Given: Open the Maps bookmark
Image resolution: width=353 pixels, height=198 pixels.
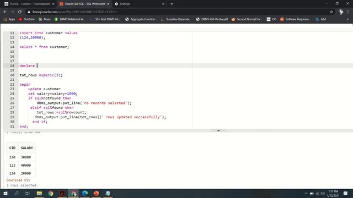Looking at the screenshot, I should tap(45, 19).
